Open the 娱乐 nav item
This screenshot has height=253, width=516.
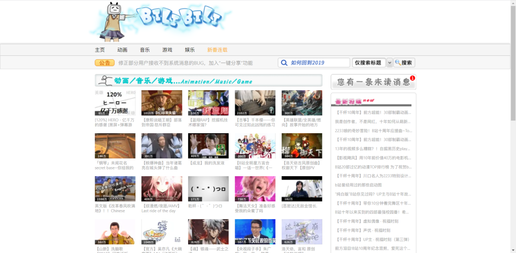click(190, 50)
